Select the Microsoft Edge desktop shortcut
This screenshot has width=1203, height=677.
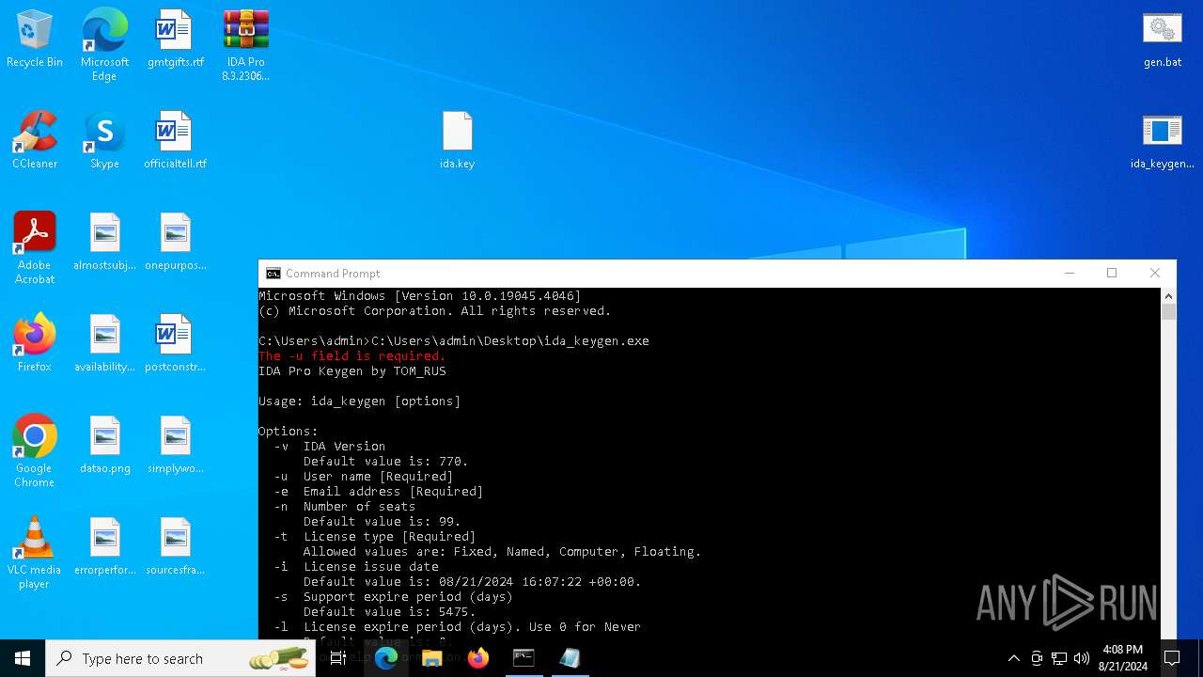click(104, 45)
